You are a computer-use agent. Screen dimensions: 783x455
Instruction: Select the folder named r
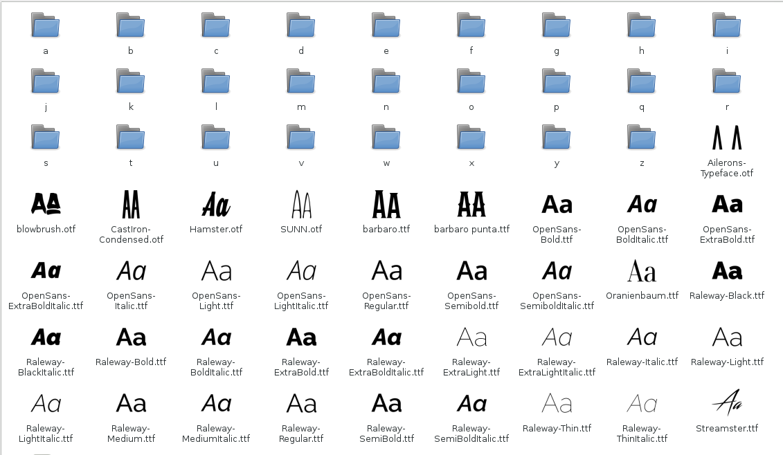(x=726, y=82)
